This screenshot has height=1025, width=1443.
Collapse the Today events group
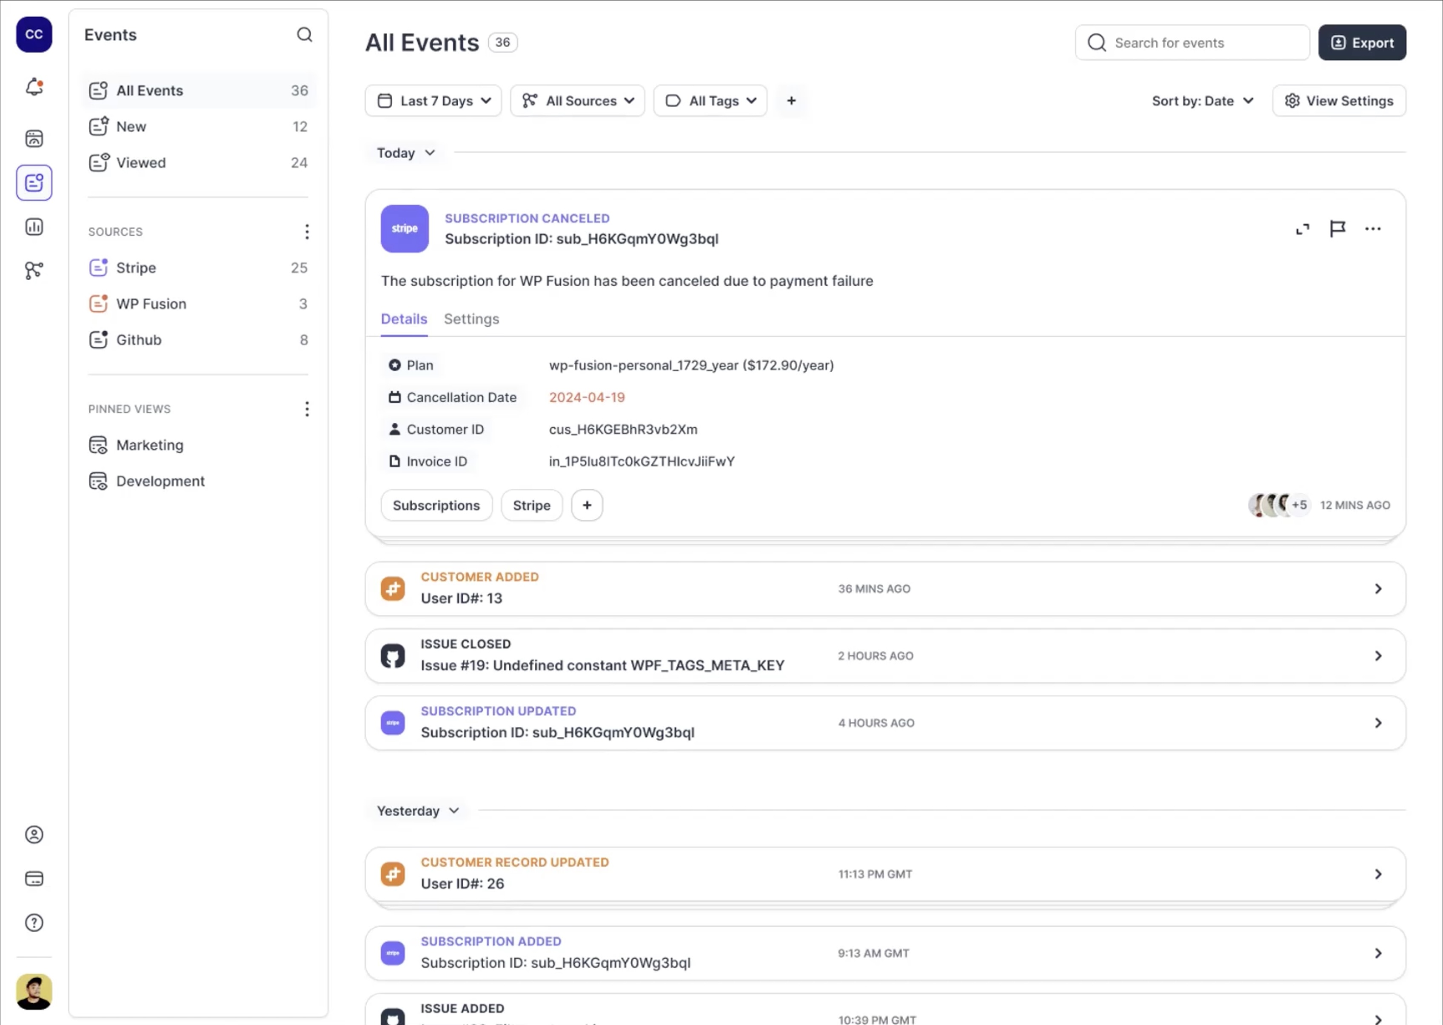coord(406,152)
